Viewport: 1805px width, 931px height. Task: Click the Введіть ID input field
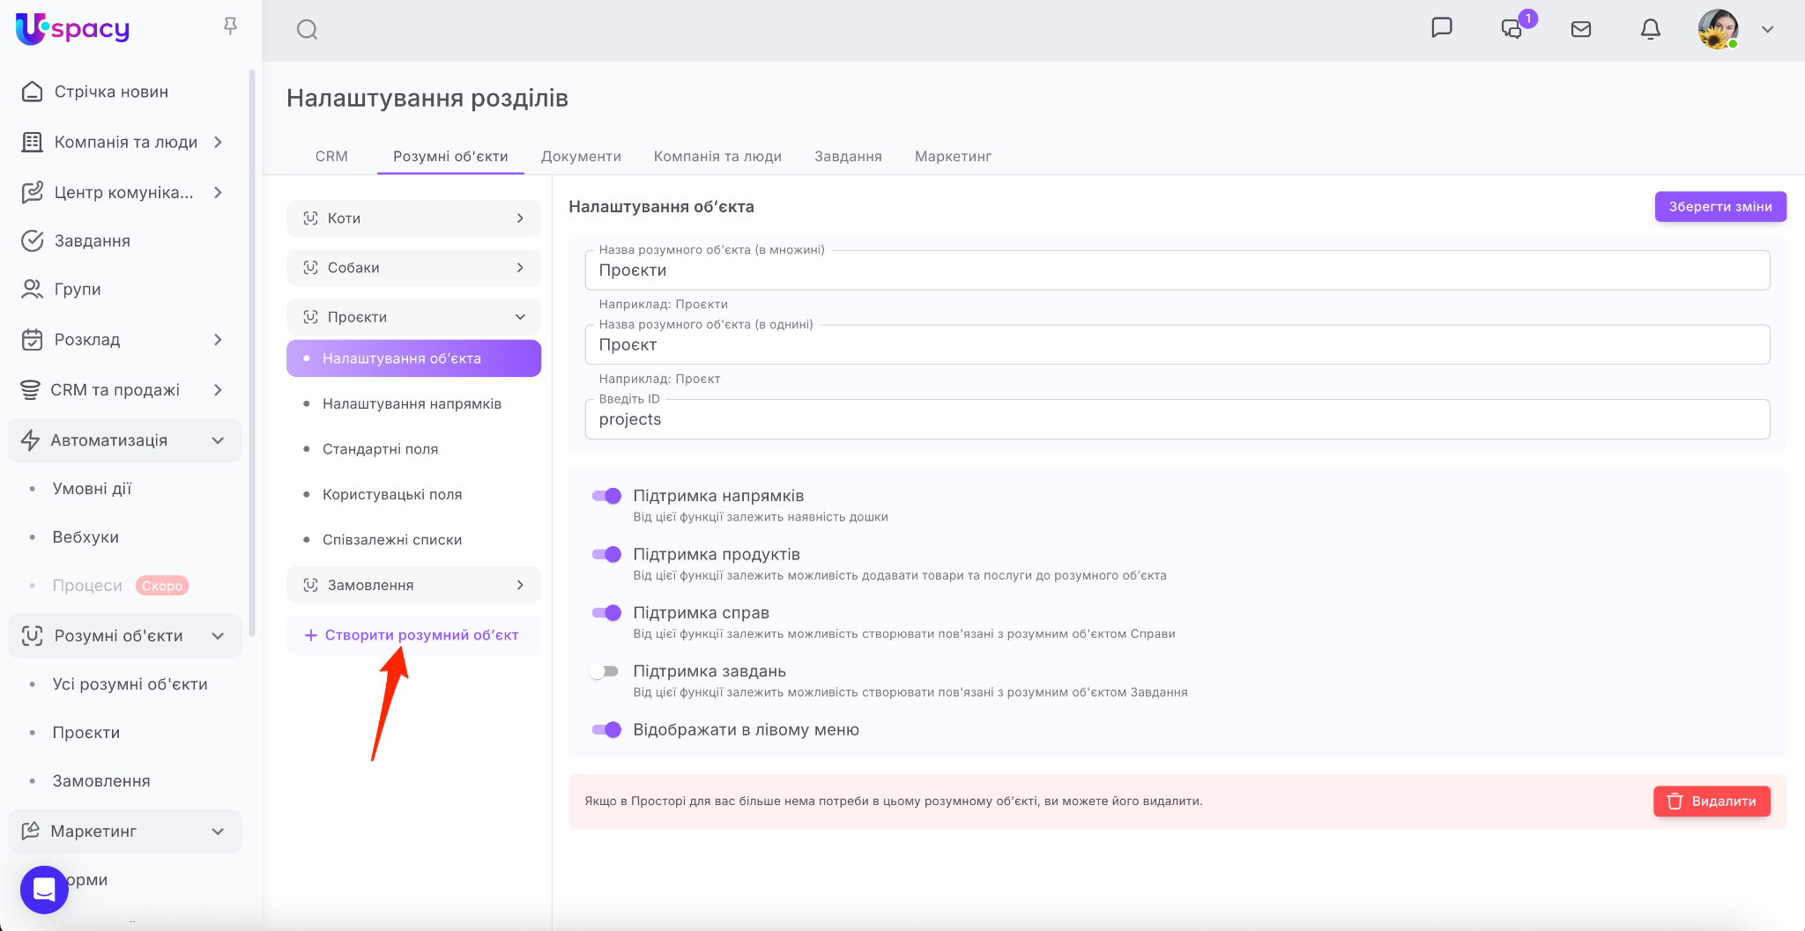click(1177, 419)
